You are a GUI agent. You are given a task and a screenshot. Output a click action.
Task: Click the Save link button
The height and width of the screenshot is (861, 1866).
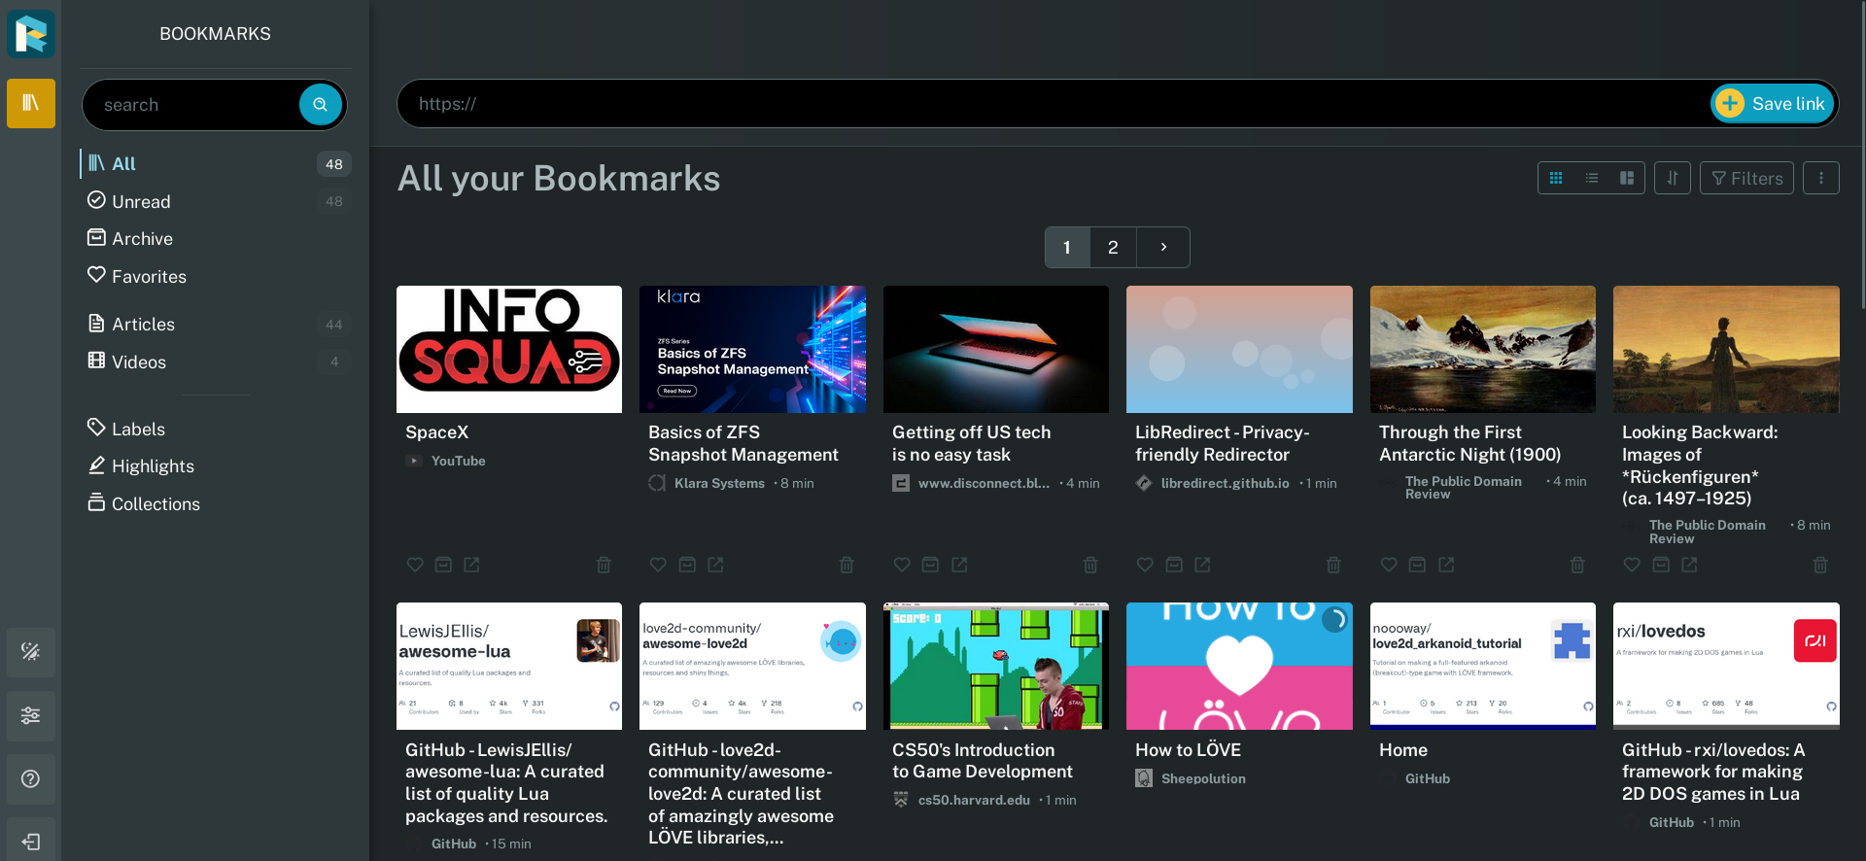point(1772,104)
